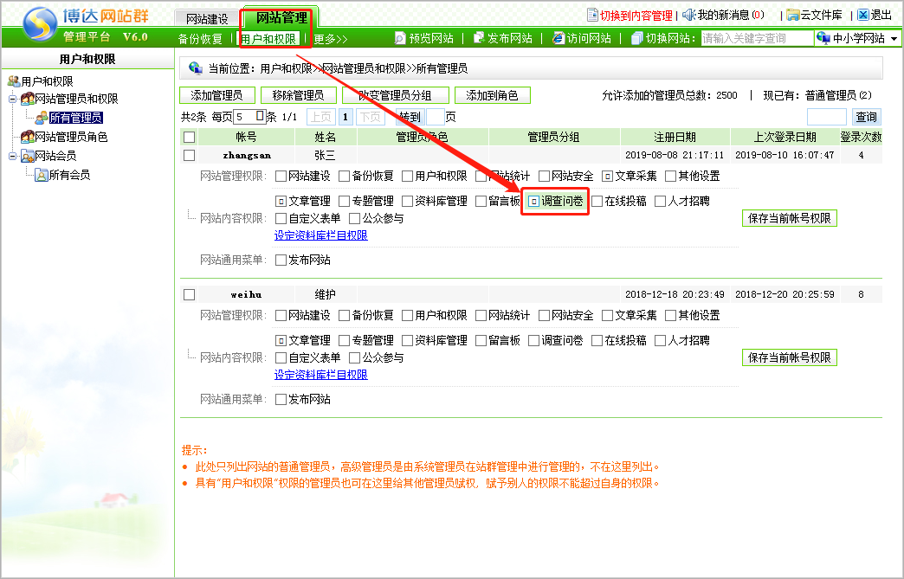Select 所有会员 icon in tree
Viewport: 904px width, 579px height.
[42, 175]
